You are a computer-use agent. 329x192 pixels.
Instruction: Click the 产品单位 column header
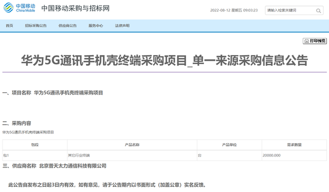coord(229,145)
